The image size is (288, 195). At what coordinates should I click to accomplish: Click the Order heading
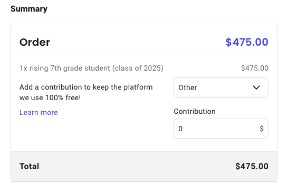point(35,42)
